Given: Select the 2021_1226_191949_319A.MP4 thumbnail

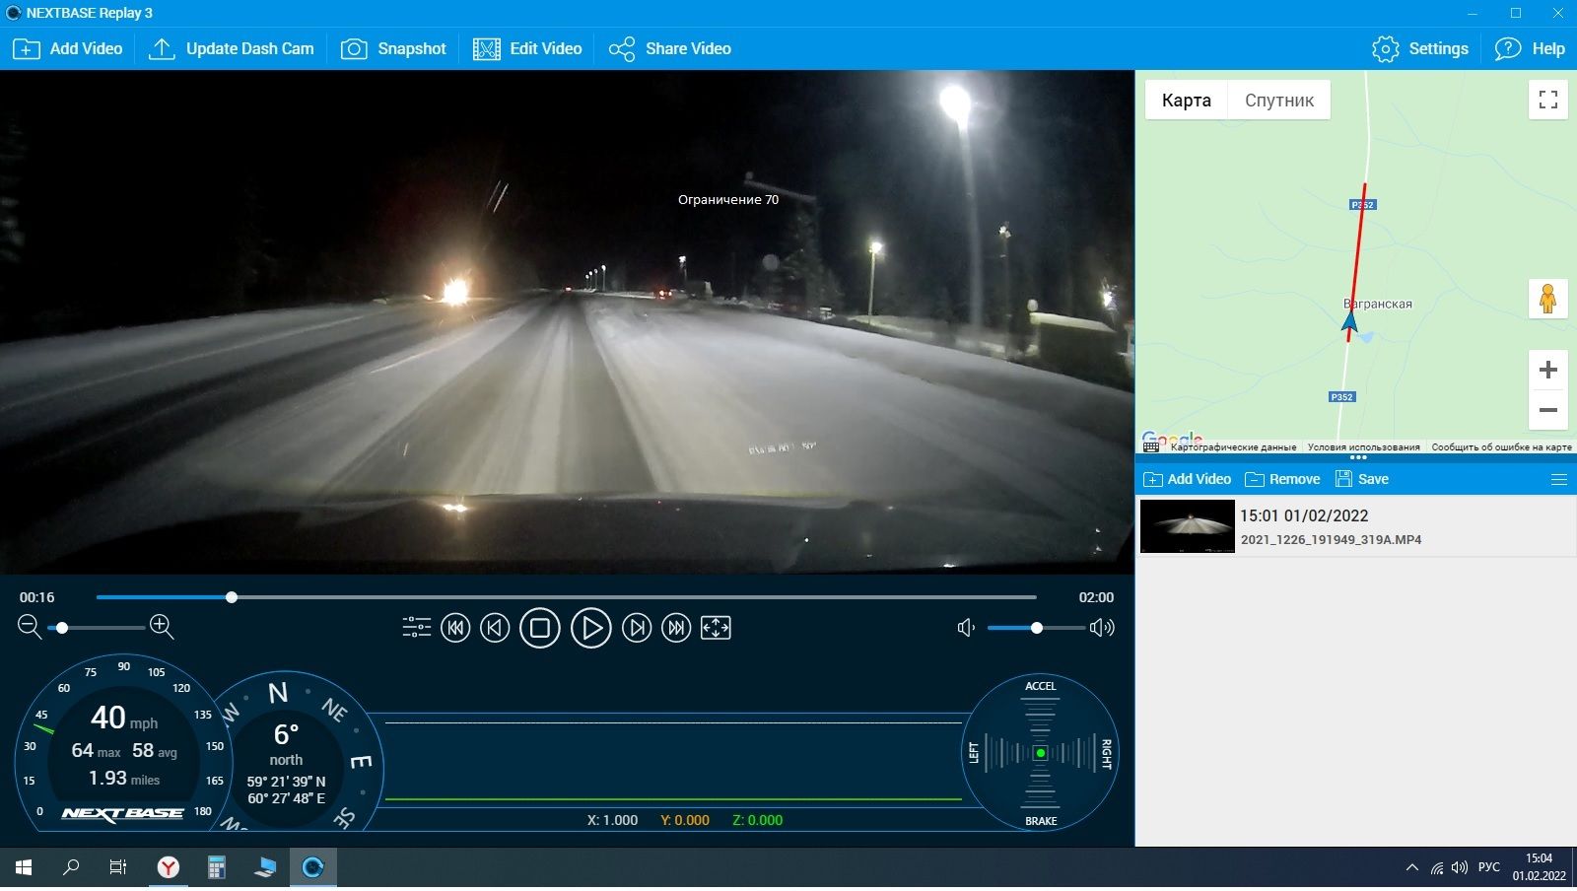Looking at the screenshot, I should tap(1187, 526).
